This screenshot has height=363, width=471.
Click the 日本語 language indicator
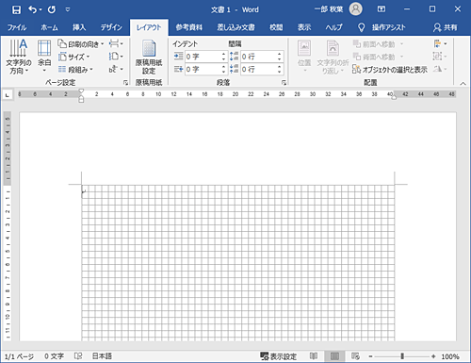click(x=102, y=356)
